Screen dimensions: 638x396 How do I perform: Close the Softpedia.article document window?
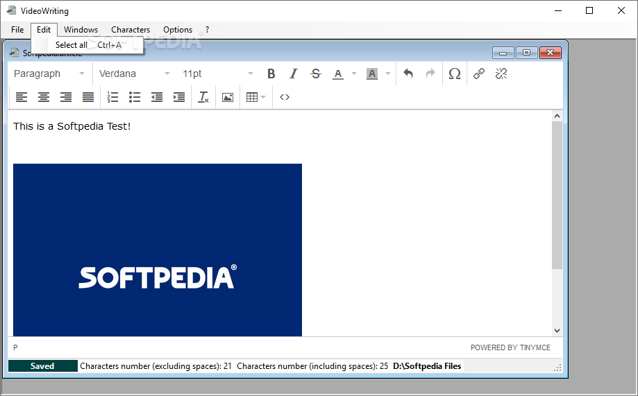coord(550,53)
